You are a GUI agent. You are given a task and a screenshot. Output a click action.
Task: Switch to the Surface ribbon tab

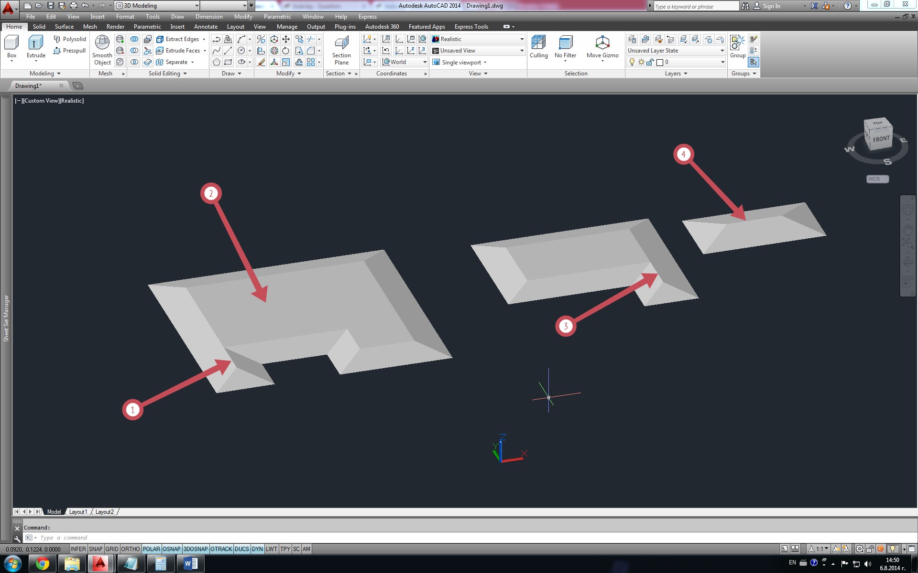coord(64,27)
